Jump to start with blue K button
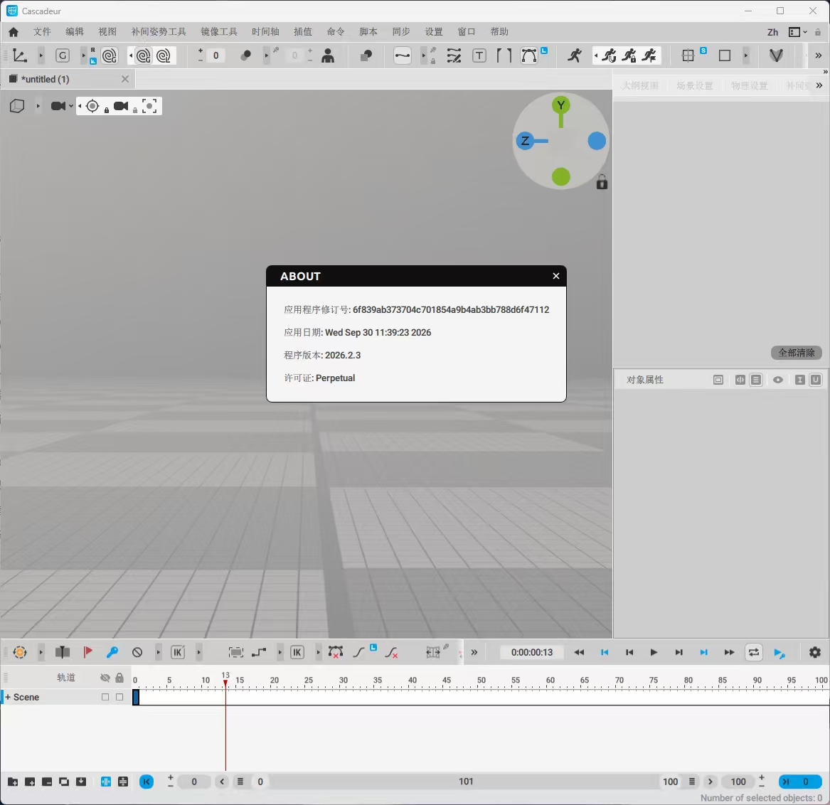 pos(147,782)
